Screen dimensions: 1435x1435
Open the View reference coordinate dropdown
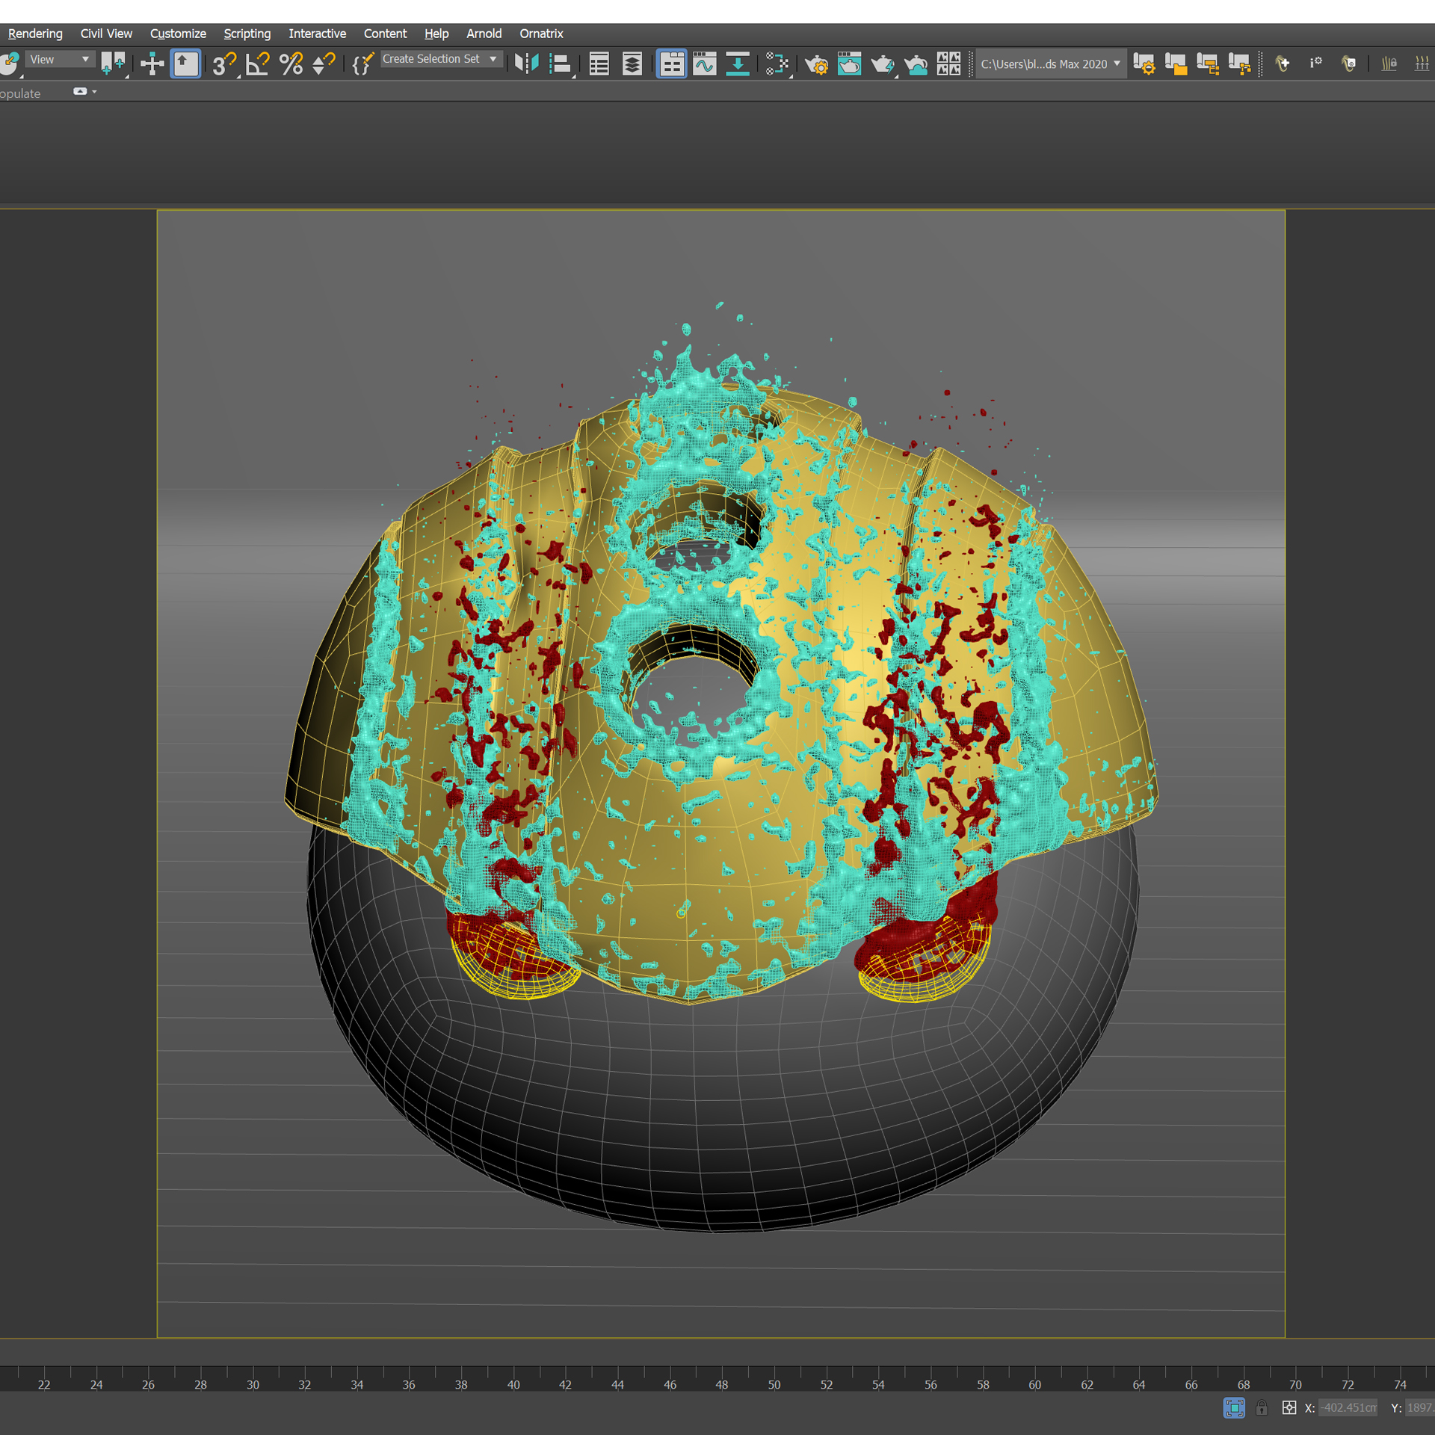(x=59, y=60)
